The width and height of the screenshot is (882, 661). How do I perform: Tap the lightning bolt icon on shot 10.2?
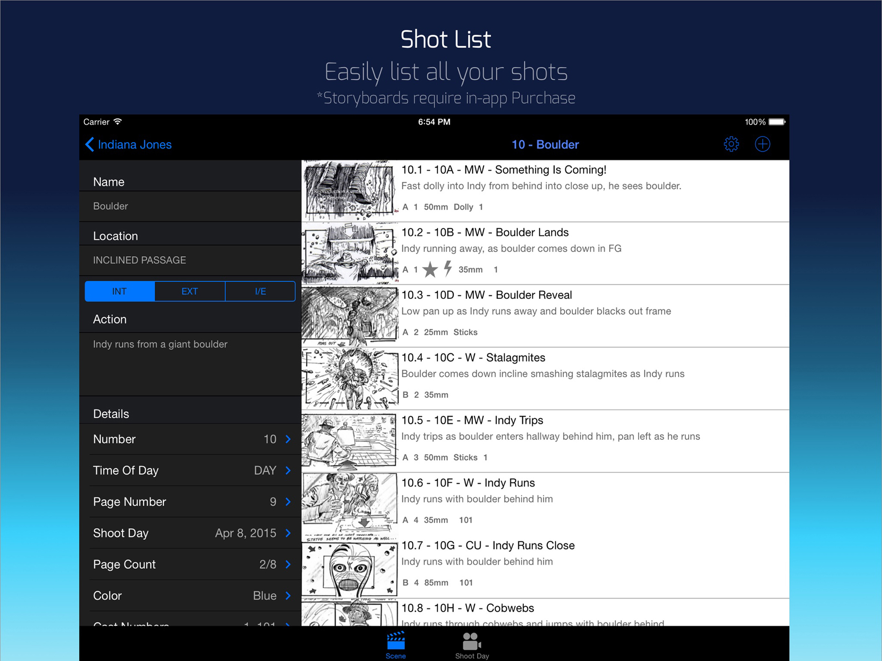point(448,268)
